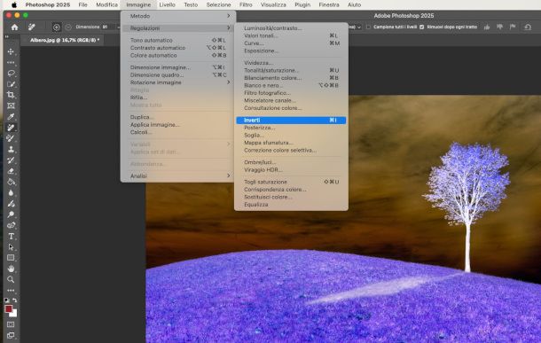Open the Photoshop 2025 application menu
The image size is (541, 343).
[x=48, y=4]
